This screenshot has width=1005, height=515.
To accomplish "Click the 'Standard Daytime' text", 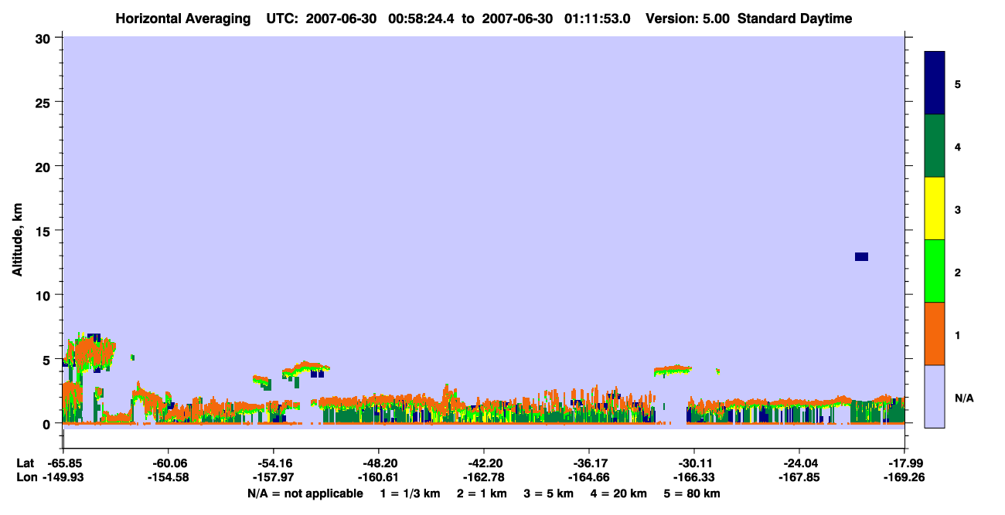I will pyautogui.click(x=795, y=19).
